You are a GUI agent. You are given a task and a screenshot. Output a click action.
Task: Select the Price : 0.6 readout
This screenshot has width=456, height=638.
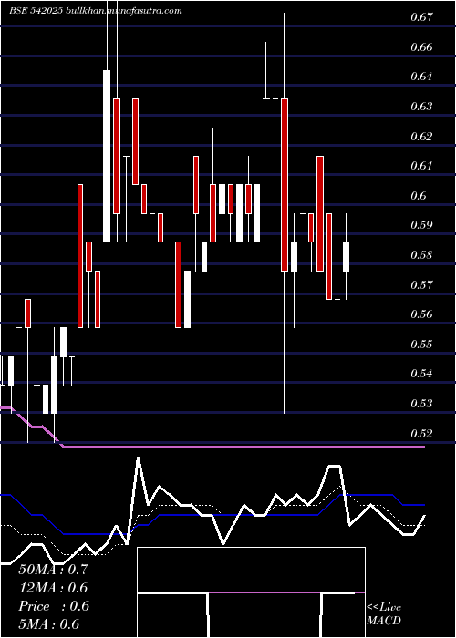click(x=54, y=606)
